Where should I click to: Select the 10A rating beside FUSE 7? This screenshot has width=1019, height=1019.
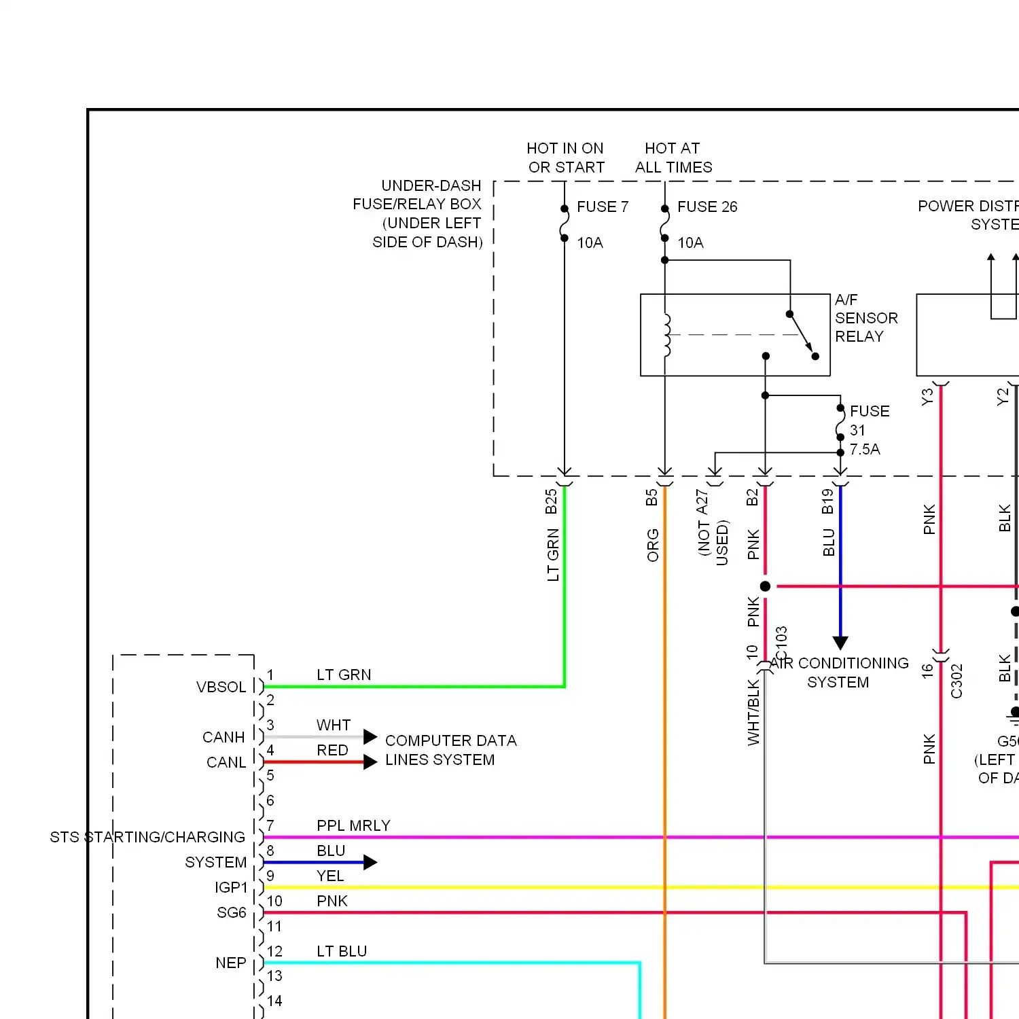590,243
